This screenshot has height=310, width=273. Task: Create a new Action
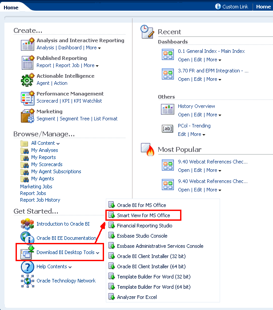coord(60,83)
